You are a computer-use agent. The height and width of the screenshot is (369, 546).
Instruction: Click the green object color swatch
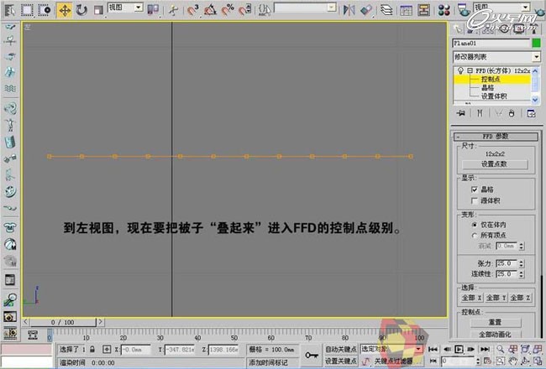click(x=534, y=42)
